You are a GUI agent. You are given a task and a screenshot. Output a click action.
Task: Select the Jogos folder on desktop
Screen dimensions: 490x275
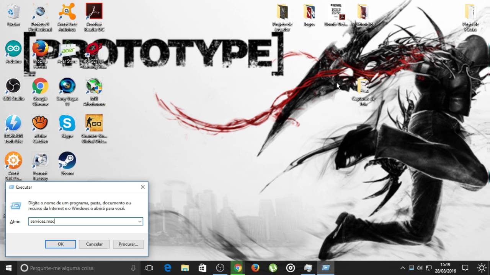(x=309, y=15)
